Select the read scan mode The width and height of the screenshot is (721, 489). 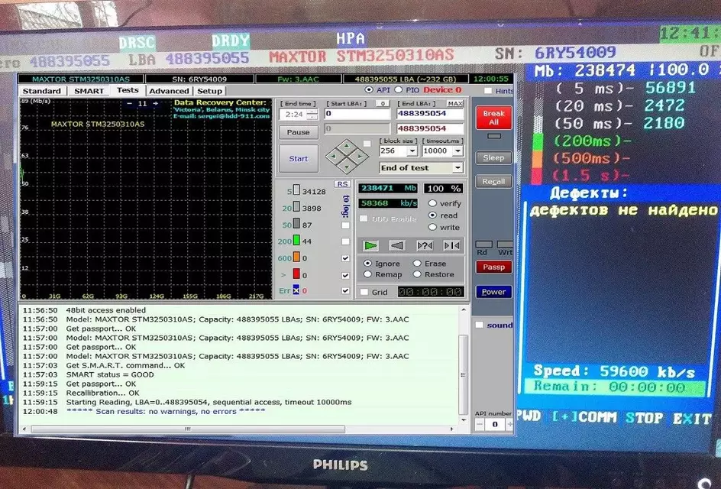[432, 215]
